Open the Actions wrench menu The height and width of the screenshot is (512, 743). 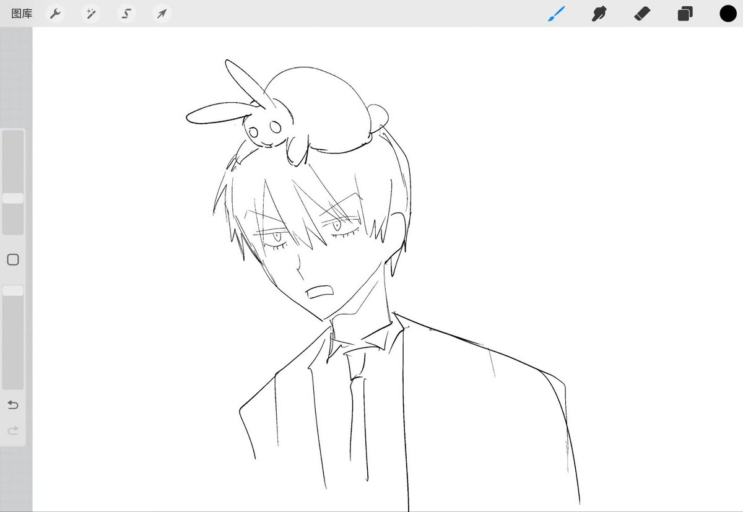coord(54,13)
